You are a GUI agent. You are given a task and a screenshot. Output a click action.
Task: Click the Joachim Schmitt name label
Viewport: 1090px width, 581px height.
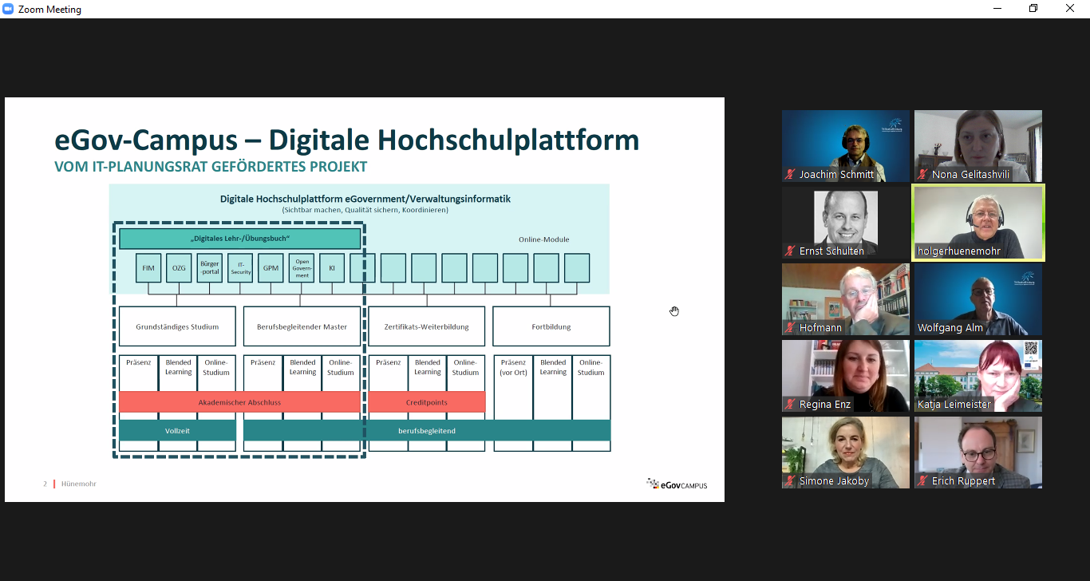[836, 174]
